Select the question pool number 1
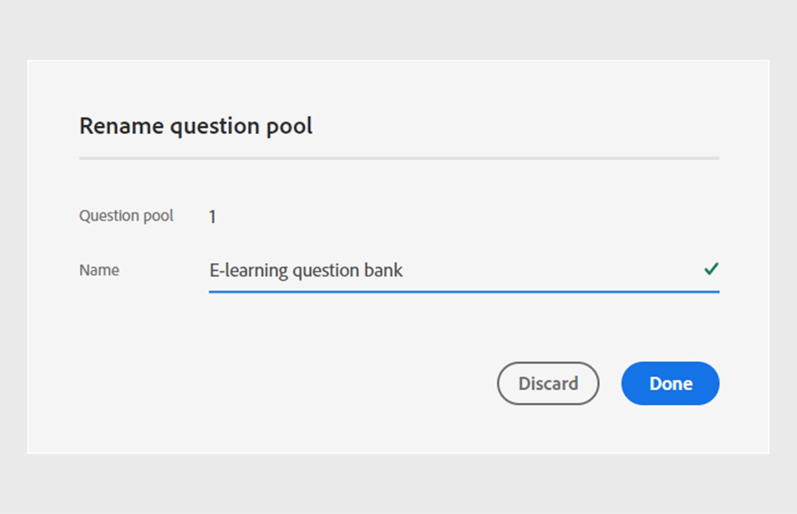The height and width of the screenshot is (514, 797). coord(213,216)
